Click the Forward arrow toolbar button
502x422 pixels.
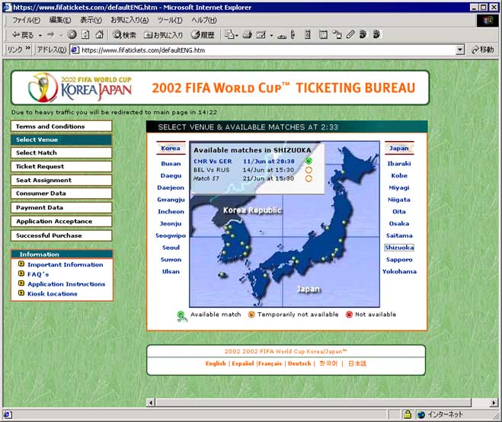(x=50, y=34)
